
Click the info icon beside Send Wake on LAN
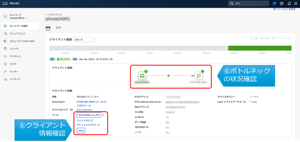point(103,115)
